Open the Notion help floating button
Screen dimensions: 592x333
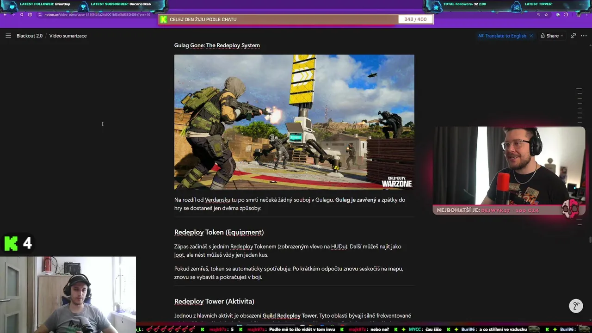(x=576, y=306)
